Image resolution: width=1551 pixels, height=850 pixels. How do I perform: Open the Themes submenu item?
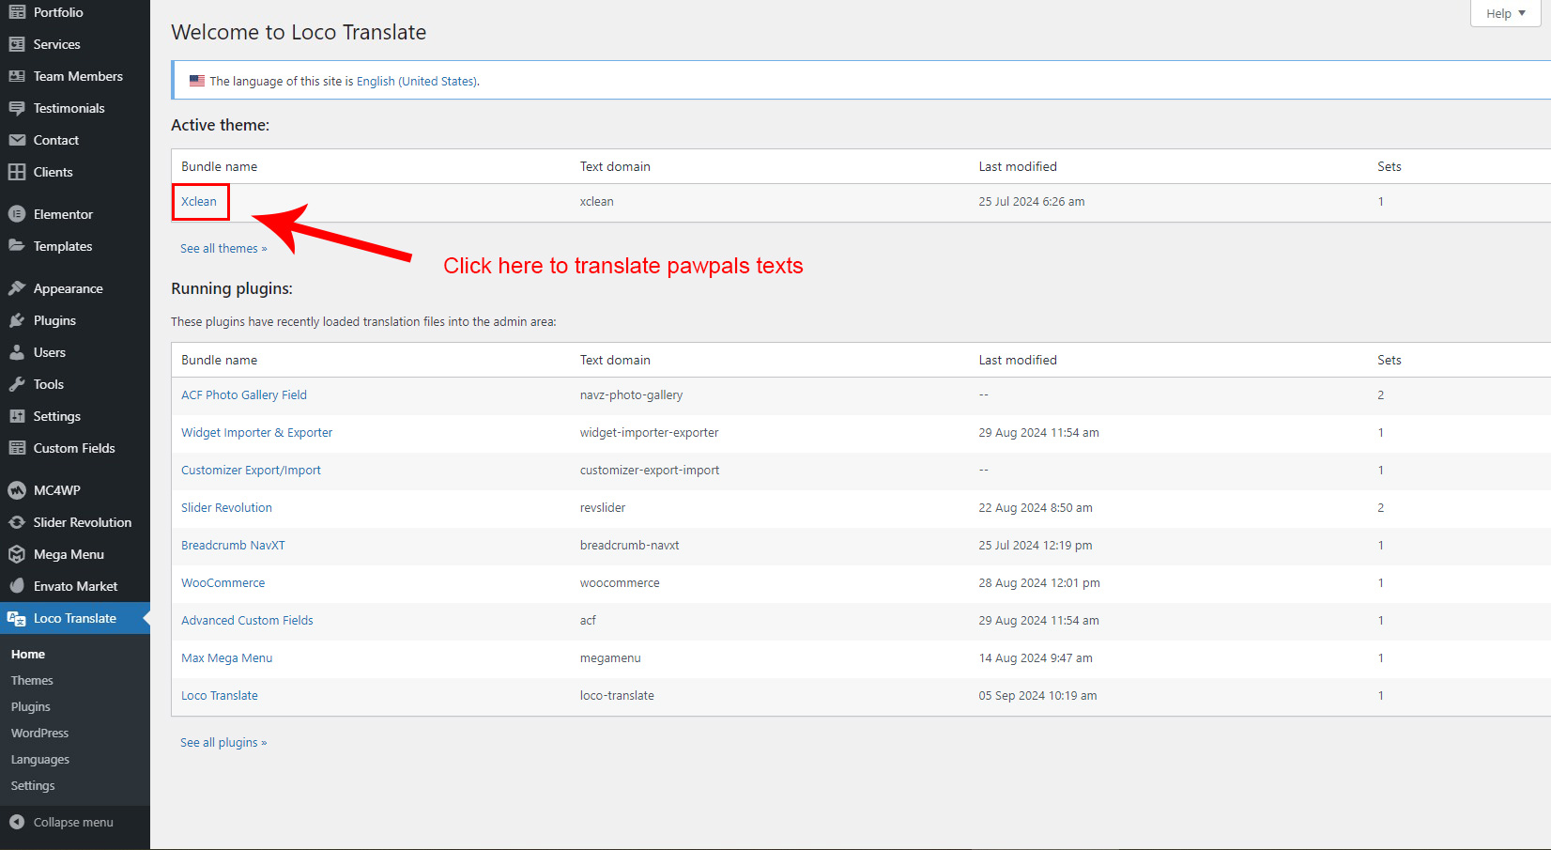(x=32, y=680)
